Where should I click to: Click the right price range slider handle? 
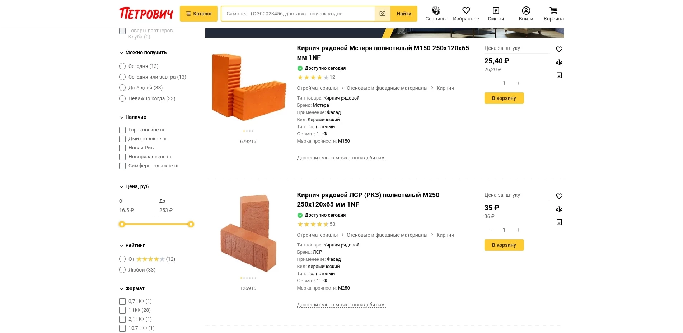[x=191, y=224]
